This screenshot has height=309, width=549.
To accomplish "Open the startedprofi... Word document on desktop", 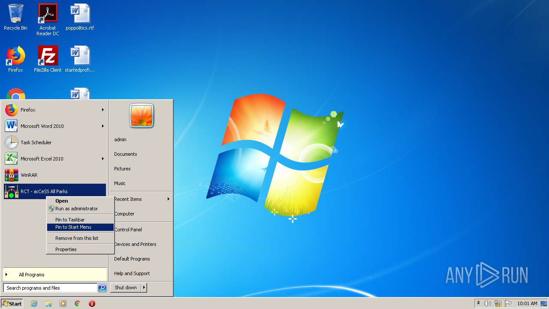I will (x=80, y=59).
